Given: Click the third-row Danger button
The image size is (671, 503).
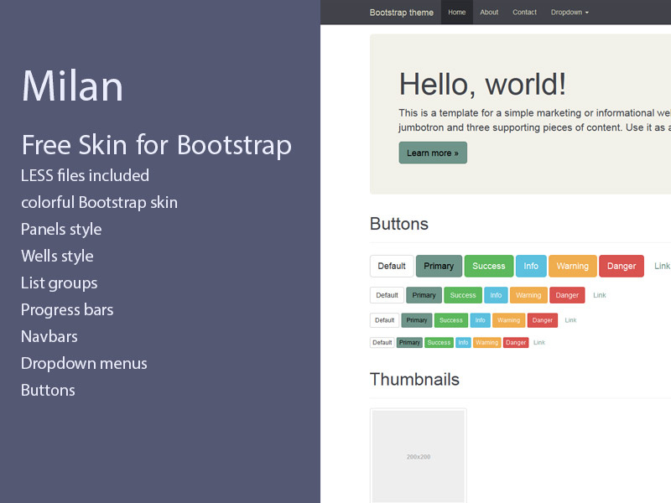Looking at the screenshot, I should point(543,320).
